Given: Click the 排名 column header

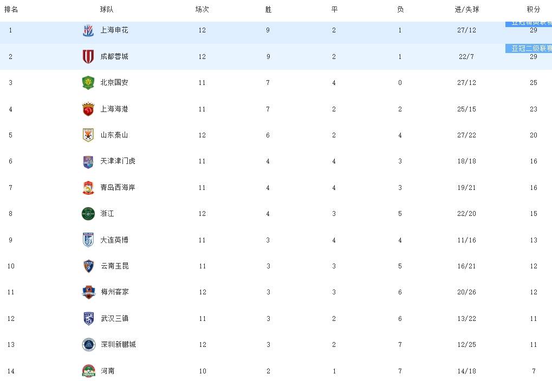Looking at the screenshot, I should 11,10.
